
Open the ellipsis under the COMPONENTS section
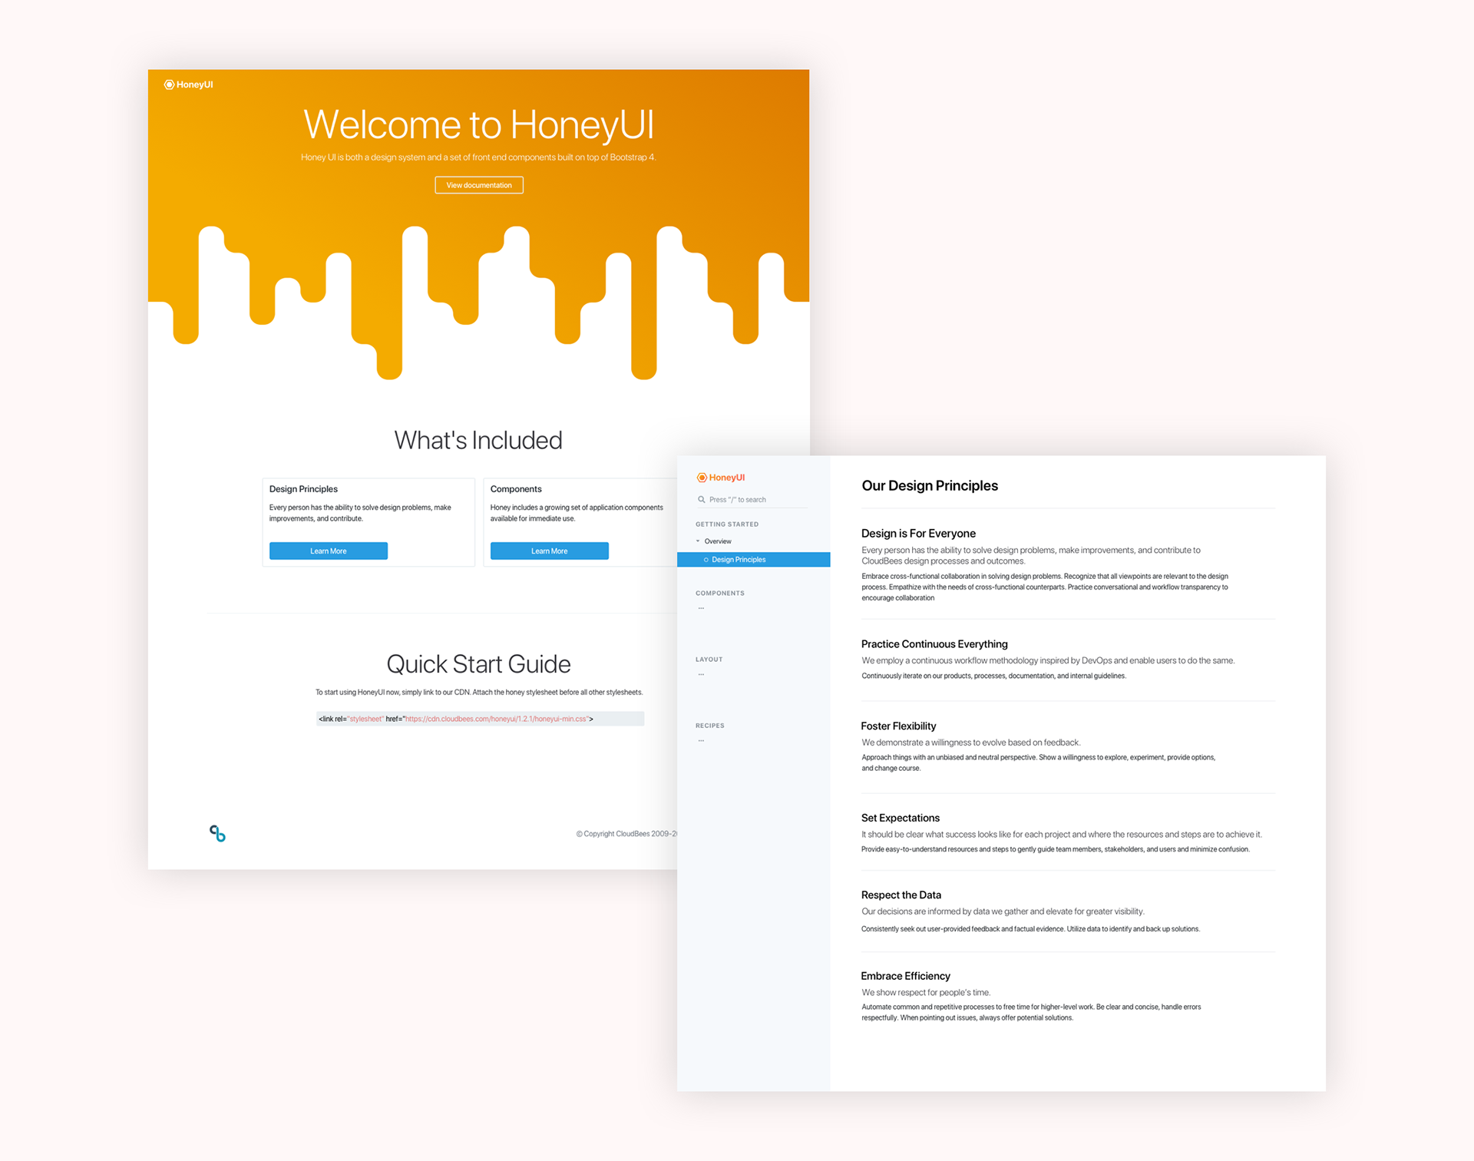coord(701,608)
